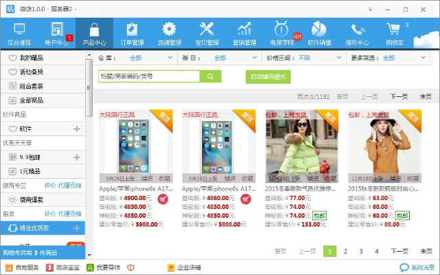Go to 下一页 in the bottom pager
This screenshot has width=440, height=275.
coord(399,251)
